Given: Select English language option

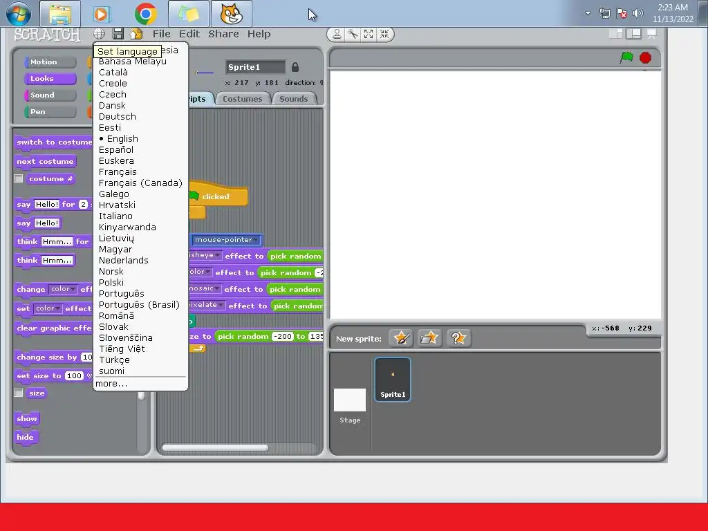Looking at the screenshot, I should coord(122,138).
